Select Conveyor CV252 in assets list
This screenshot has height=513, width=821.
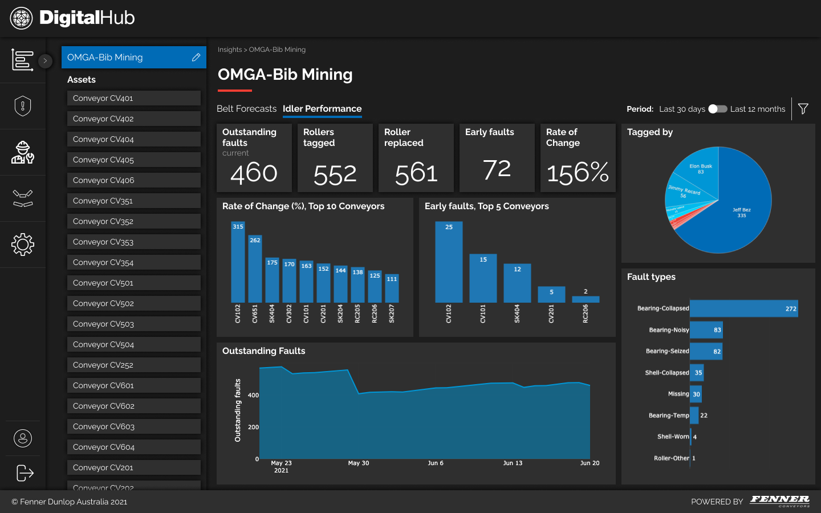(134, 365)
